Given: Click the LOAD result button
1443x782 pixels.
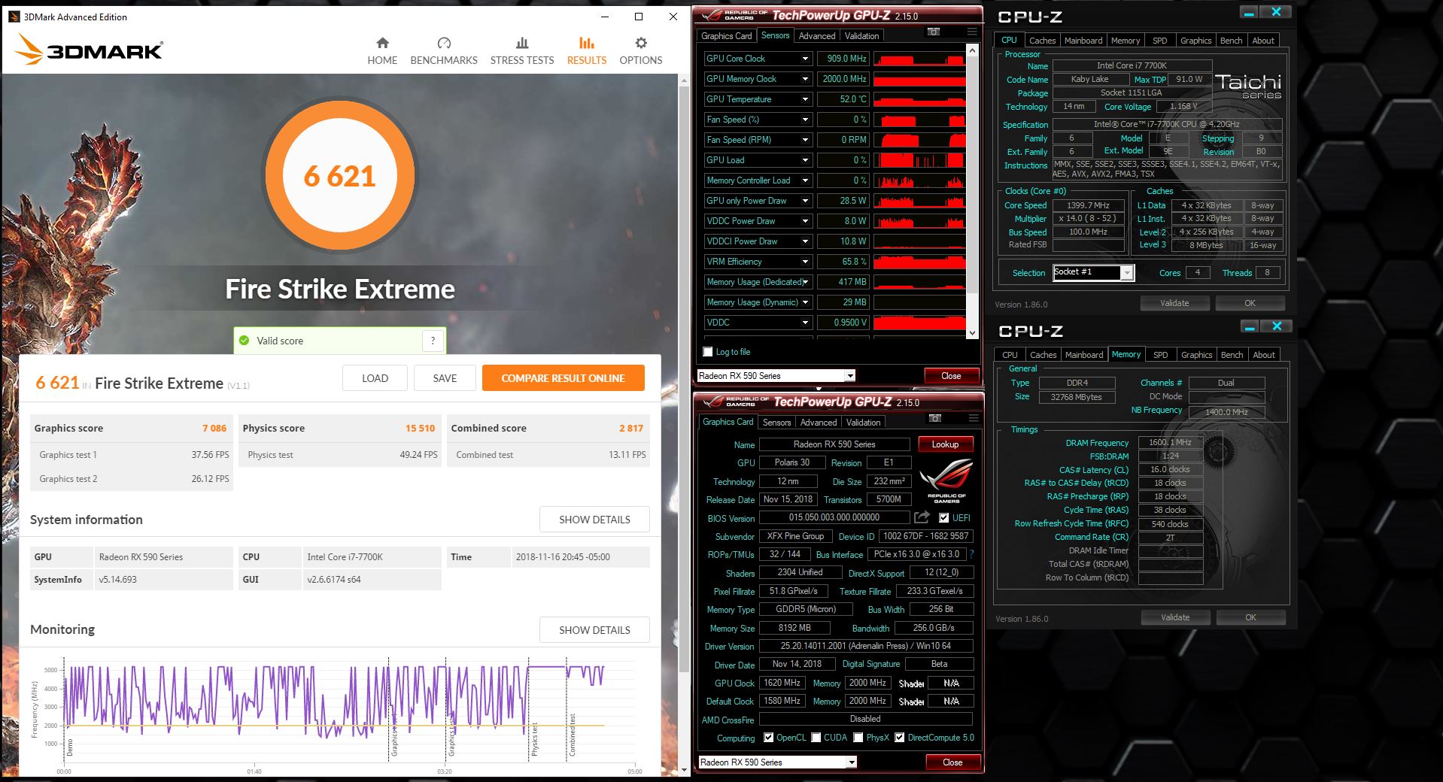Looking at the screenshot, I should (x=375, y=378).
